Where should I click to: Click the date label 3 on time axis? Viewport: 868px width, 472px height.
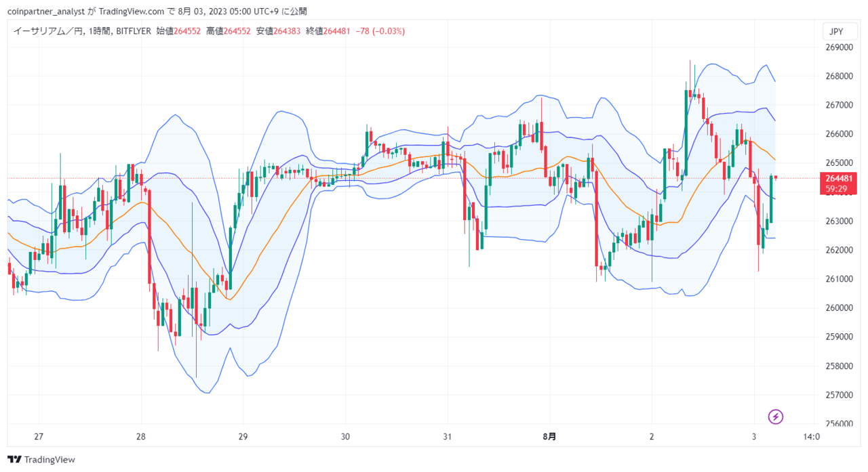754,437
